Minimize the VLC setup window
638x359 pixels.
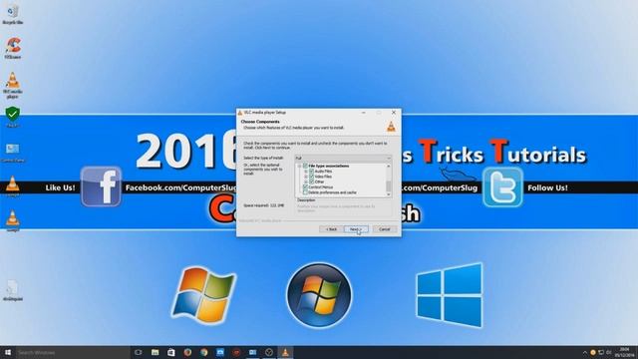tap(364, 113)
